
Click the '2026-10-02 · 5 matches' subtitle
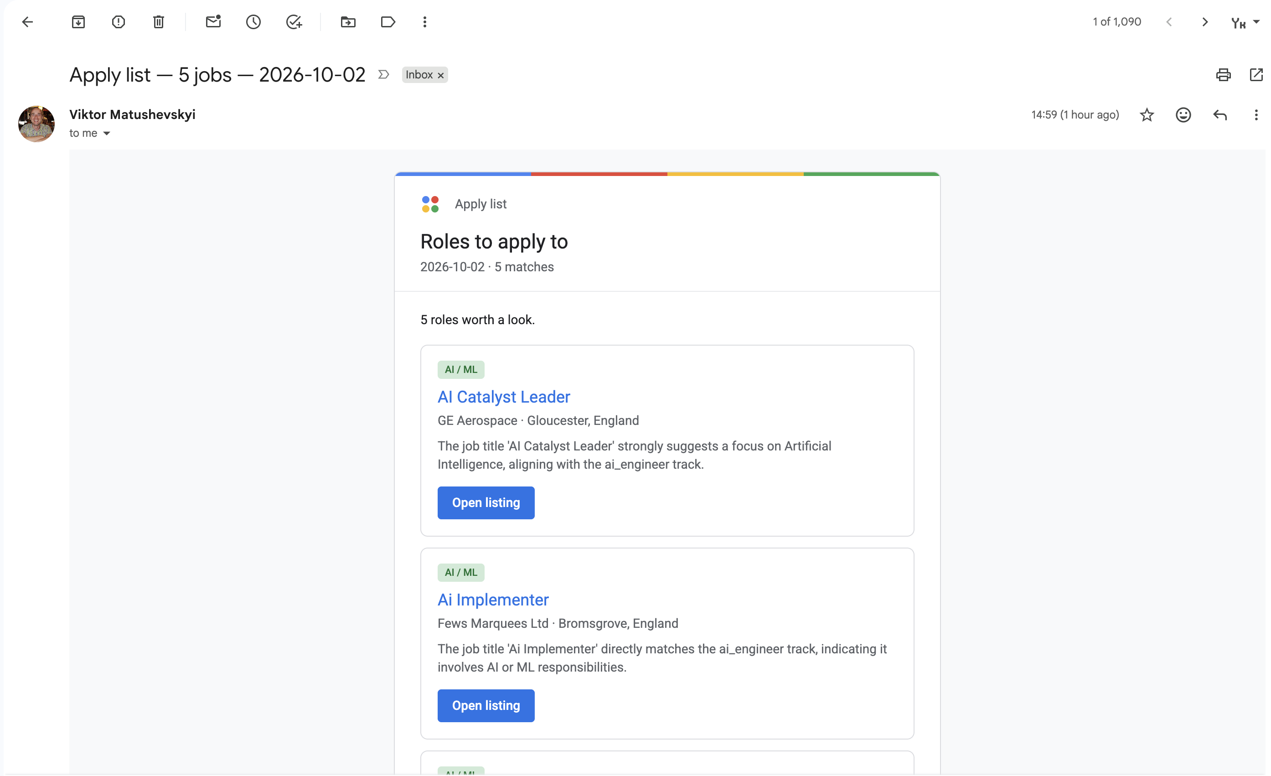tap(487, 267)
